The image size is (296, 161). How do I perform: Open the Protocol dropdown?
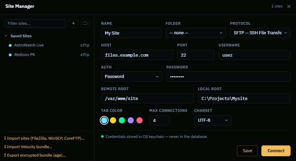coord(260,33)
